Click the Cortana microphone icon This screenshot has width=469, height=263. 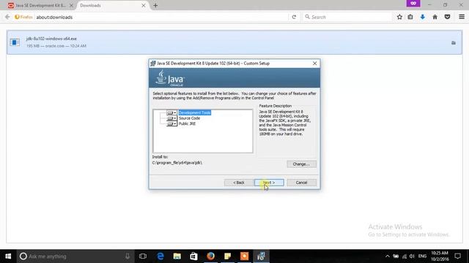pos(128,256)
